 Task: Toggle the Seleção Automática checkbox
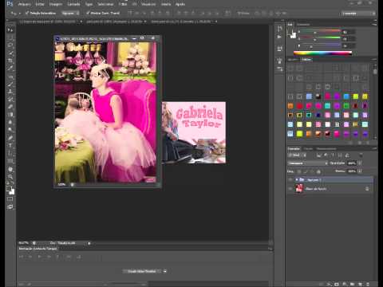27,13
